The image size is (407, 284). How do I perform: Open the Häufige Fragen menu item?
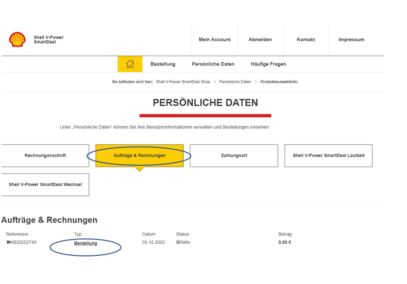[x=268, y=63]
